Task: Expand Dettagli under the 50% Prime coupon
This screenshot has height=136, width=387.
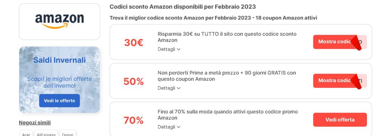Action: tap(169, 88)
